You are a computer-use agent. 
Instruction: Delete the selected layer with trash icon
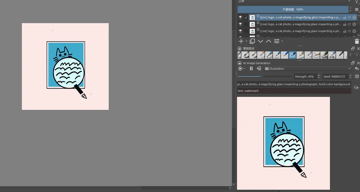pos(357,41)
